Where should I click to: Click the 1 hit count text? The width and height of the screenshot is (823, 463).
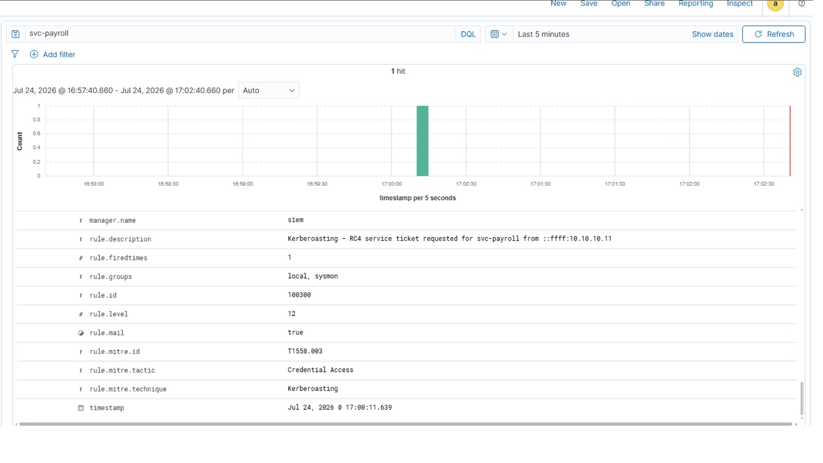[x=398, y=71]
